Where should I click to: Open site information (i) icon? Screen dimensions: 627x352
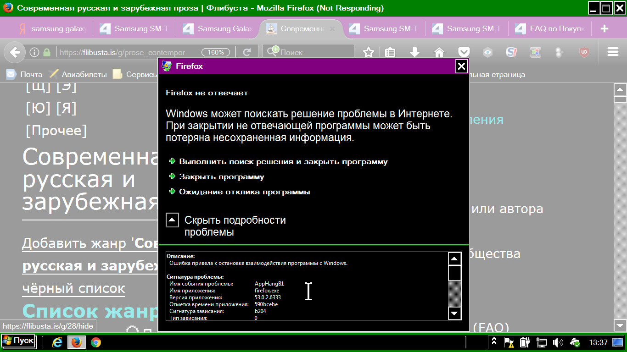34,52
